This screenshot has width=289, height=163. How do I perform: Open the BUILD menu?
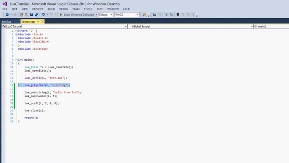[x=51, y=9]
